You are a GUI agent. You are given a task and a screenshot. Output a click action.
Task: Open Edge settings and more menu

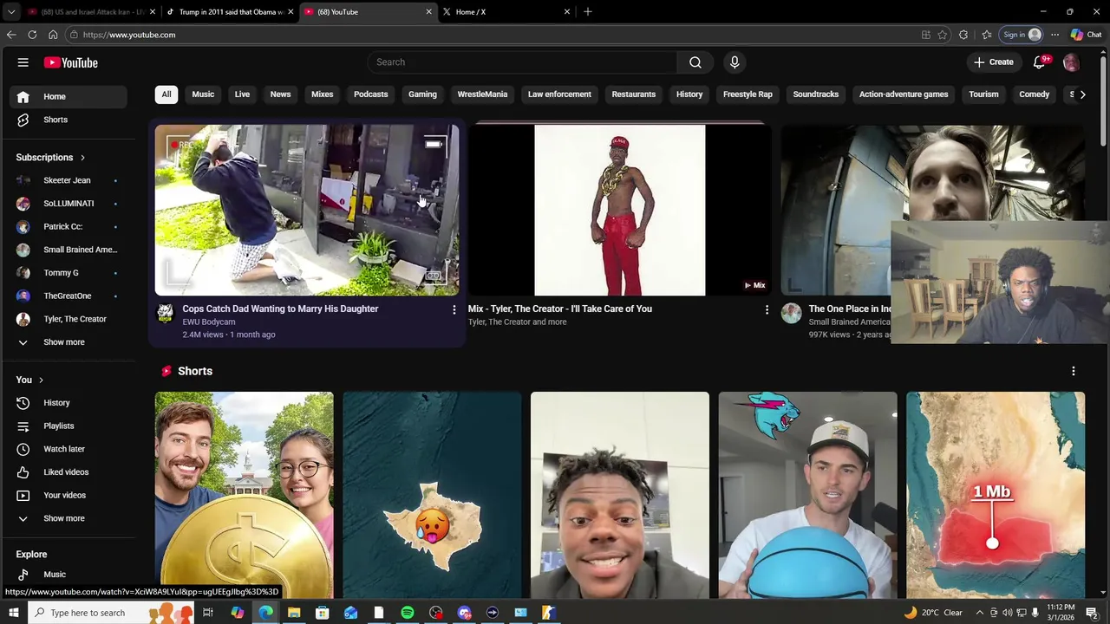[1054, 35]
